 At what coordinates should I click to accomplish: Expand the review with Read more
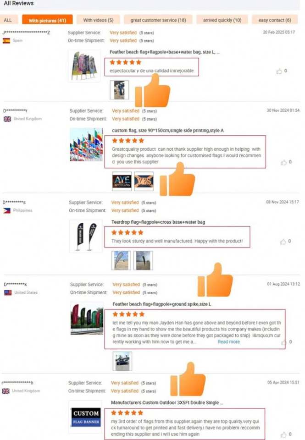[228, 342]
